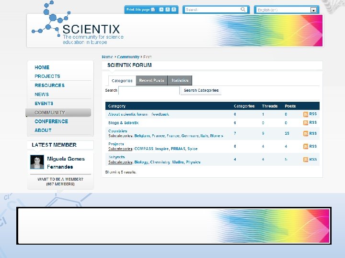Click RSS icon for Blogs & Scientix row
Image resolution: width=345 pixels, height=258 pixels.
coord(306,123)
